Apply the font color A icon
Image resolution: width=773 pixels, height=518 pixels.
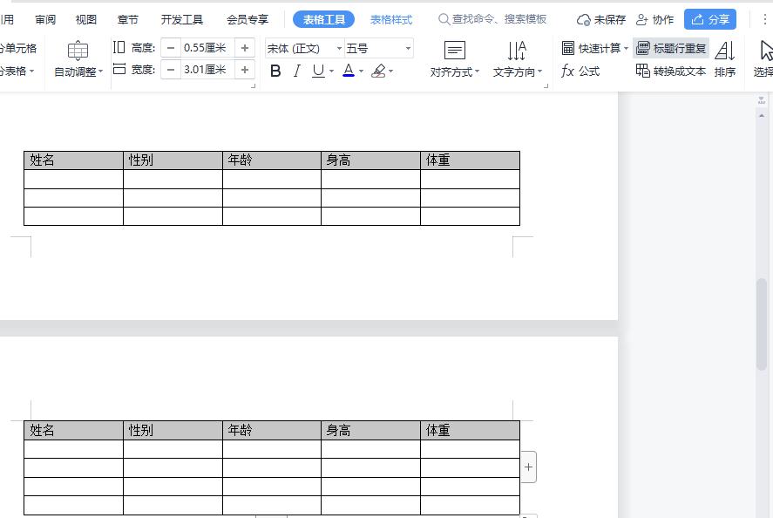[x=349, y=71]
